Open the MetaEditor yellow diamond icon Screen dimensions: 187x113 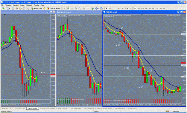[44, 8]
